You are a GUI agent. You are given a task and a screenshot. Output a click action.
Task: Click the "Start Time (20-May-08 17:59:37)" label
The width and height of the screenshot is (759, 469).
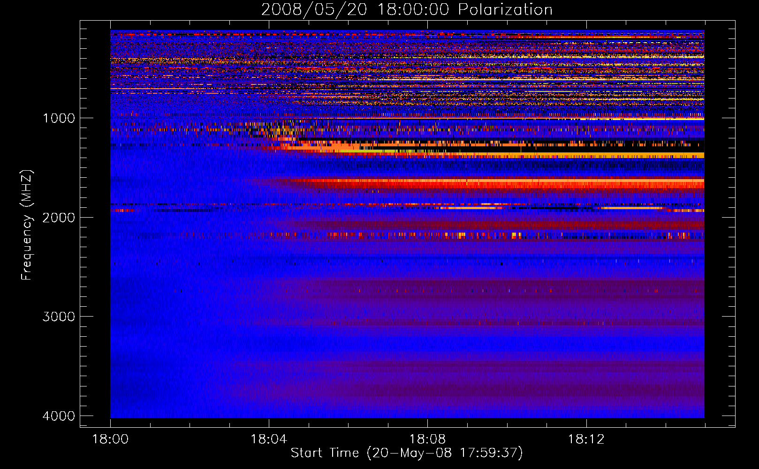pos(407,453)
